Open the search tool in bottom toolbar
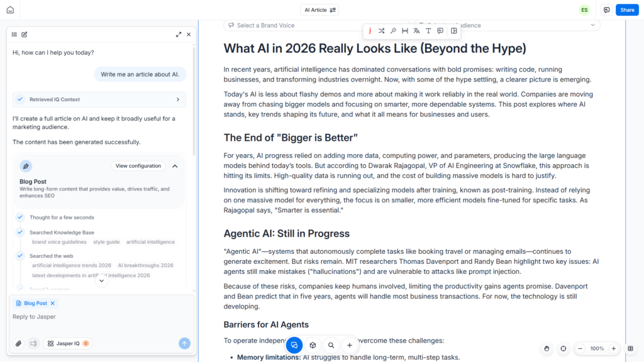 [x=331, y=345]
